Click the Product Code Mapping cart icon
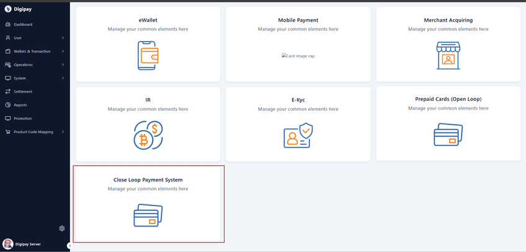 click(8, 132)
